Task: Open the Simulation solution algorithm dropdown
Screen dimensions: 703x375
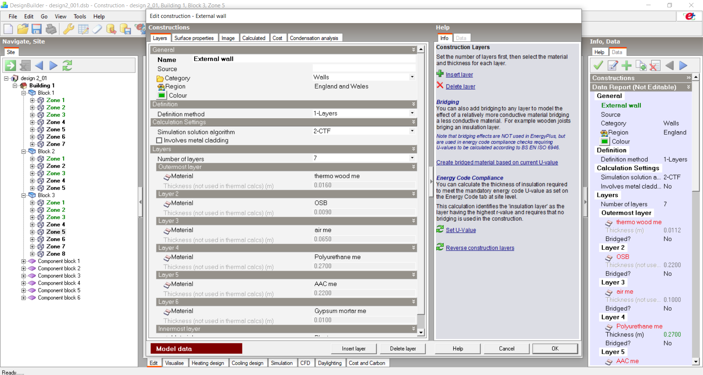Action: (x=412, y=131)
